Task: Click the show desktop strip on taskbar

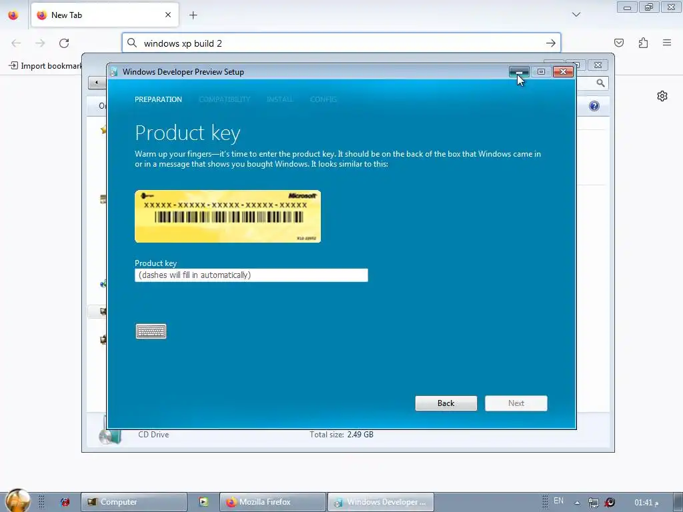Action: [678, 502]
